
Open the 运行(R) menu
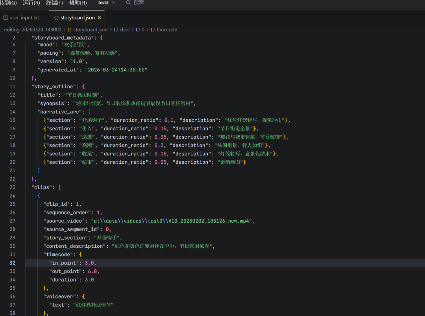click(x=31, y=3)
